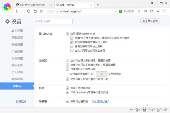Open the 扩展程序 link
Screen dimensions: 170x113
(x=21, y=101)
